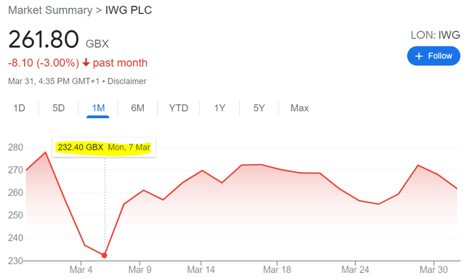Click the 232.40 GBX tooltip label

pos(81,147)
